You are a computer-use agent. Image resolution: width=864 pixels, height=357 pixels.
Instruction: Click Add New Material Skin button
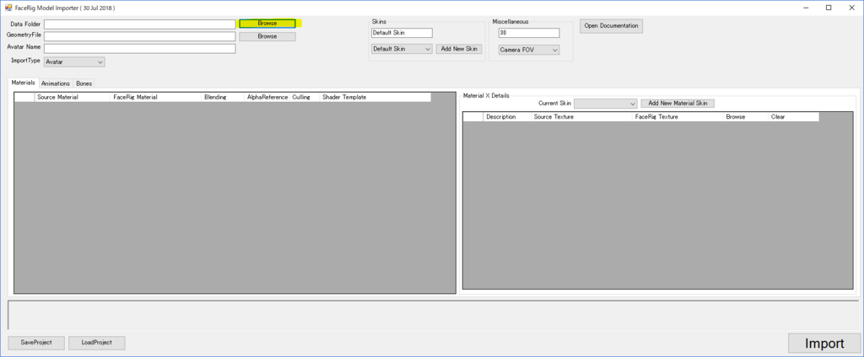coord(678,104)
